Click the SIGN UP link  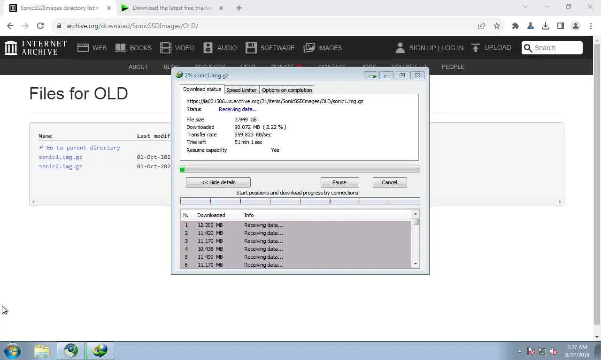coord(422,48)
